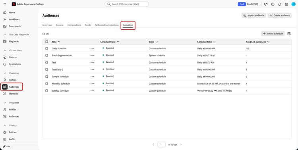The height and width of the screenshot is (150, 298).
Task: Open Dashboards in the sidebar
Action: (x=15, y=26)
